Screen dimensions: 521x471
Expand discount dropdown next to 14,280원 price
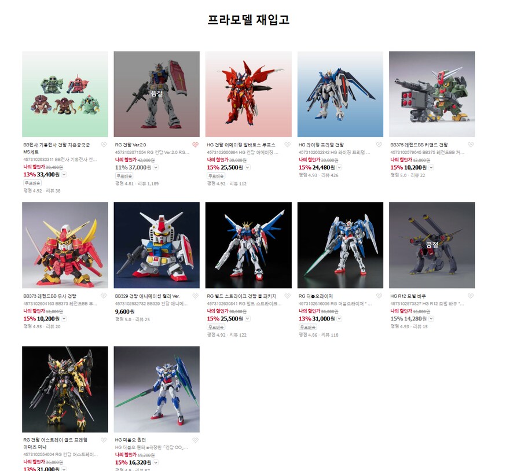pos(431,319)
